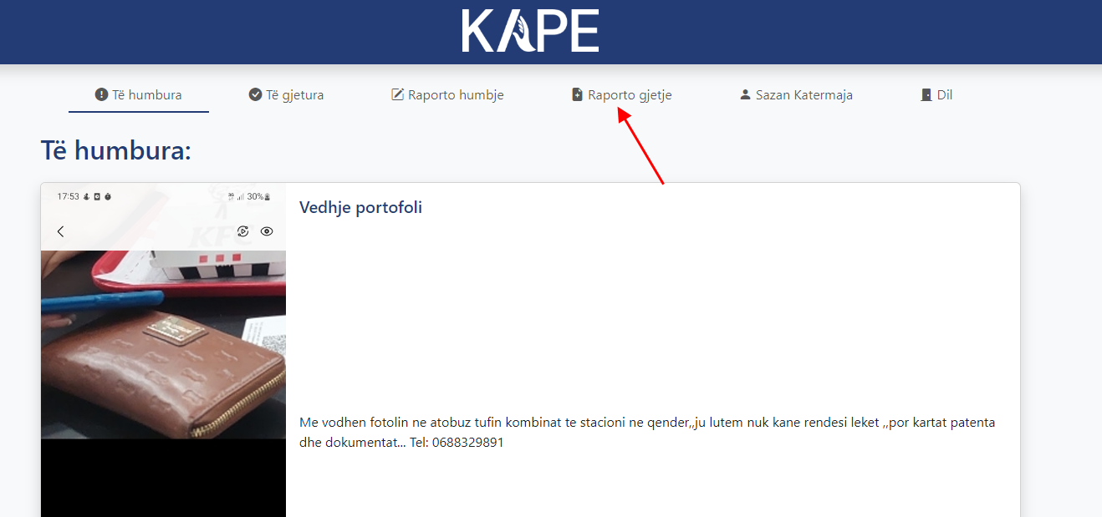The width and height of the screenshot is (1102, 517).
Task: Click the checkmark icon beside Të gjetura
Action: click(x=255, y=95)
